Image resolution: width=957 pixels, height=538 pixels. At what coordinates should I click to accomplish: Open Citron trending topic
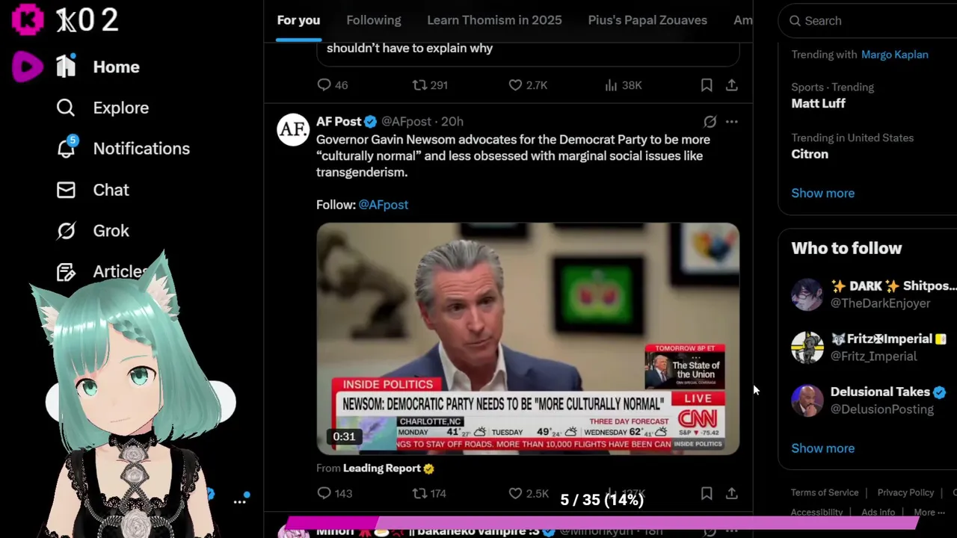(x=810, y=154)
